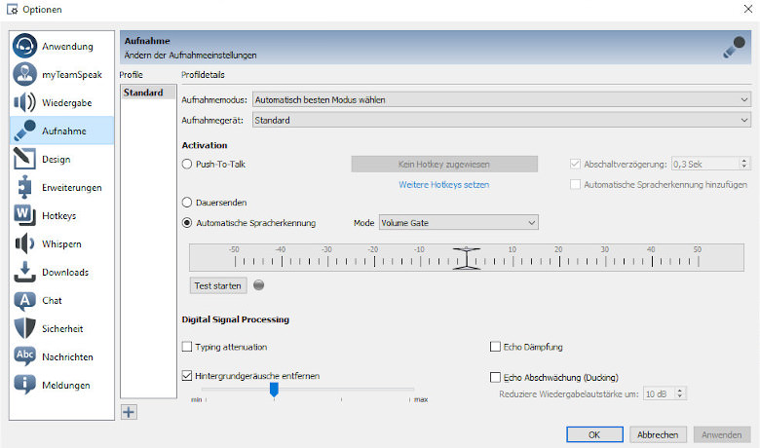Go to the Hotkeys section
Viewport: 760px width, 448px height.
coord(62,215)
